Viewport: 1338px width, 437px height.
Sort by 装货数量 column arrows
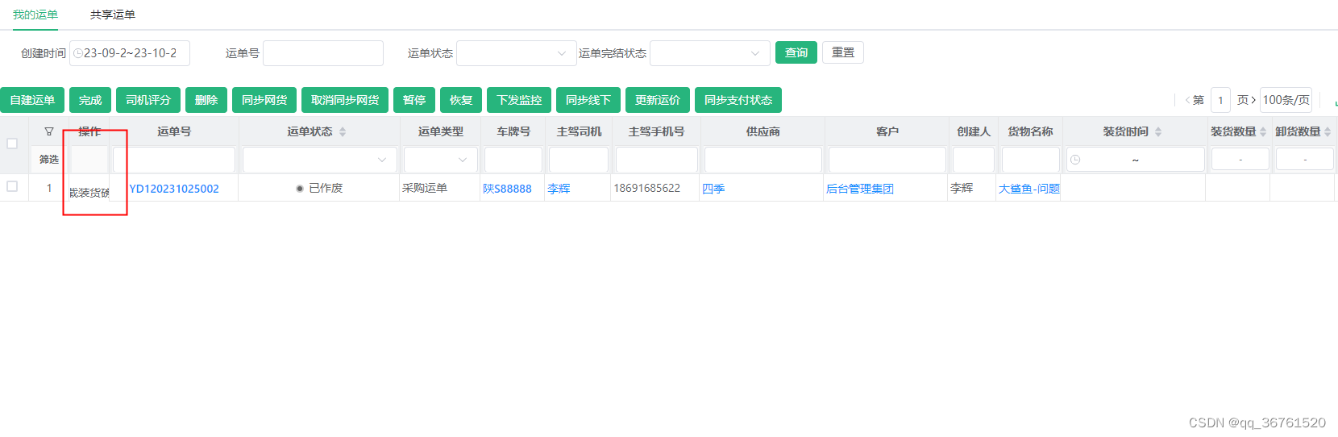(1263, 131)
